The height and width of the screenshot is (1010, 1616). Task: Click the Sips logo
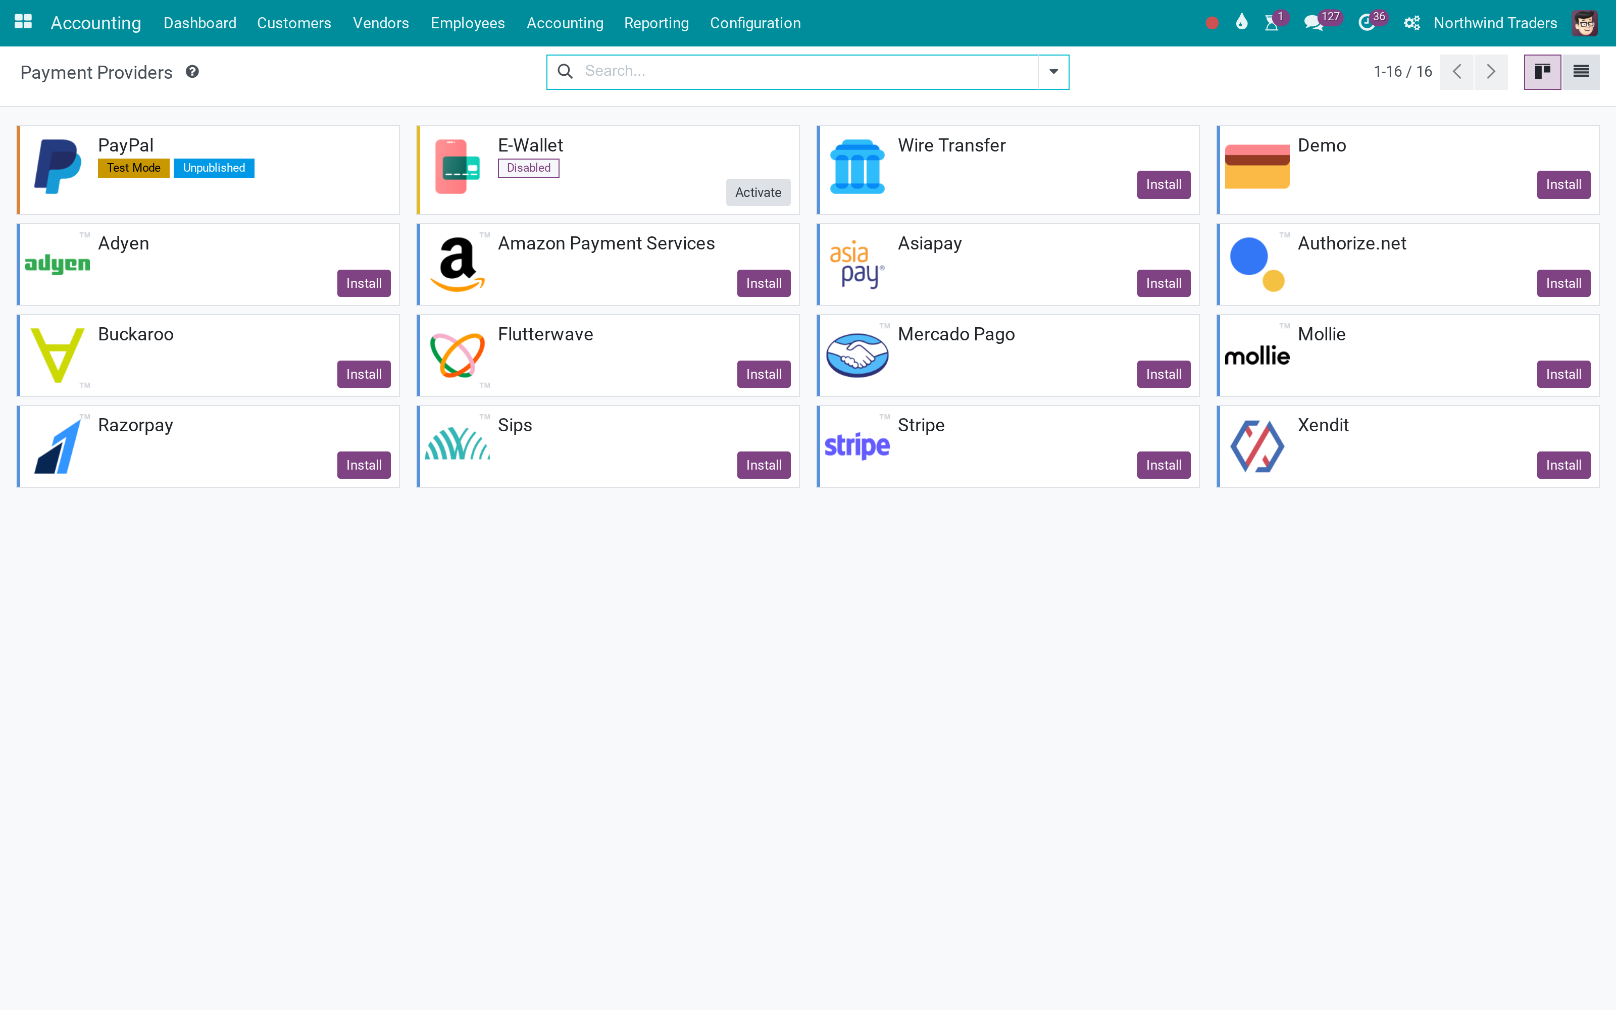click(x=458, y=443)
